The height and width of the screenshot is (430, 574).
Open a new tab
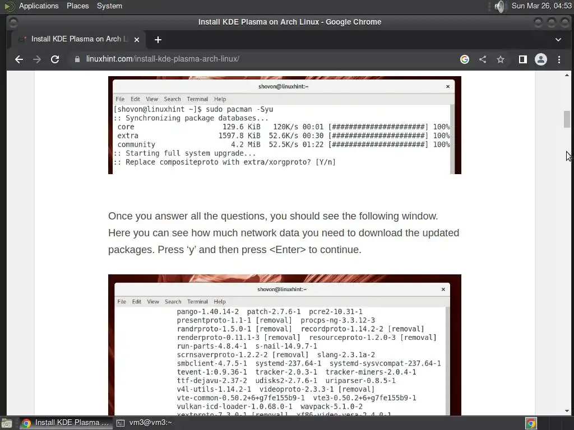(158, 40)
